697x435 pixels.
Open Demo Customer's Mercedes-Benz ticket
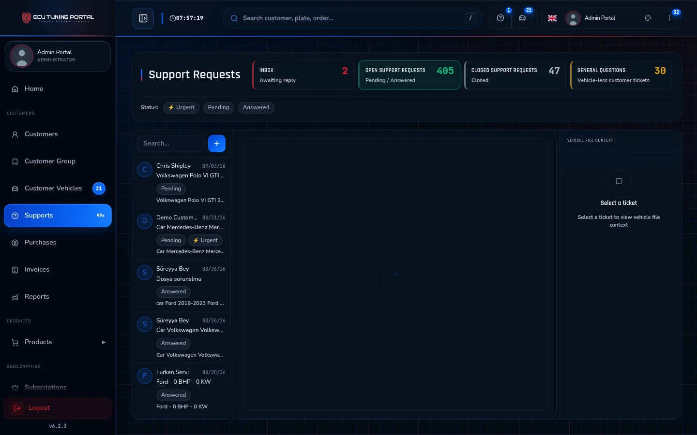182,235
